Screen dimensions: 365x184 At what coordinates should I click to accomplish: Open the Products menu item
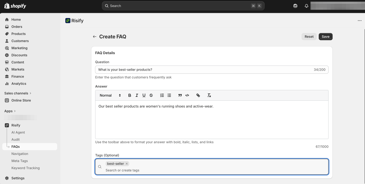tap(18, 34)
